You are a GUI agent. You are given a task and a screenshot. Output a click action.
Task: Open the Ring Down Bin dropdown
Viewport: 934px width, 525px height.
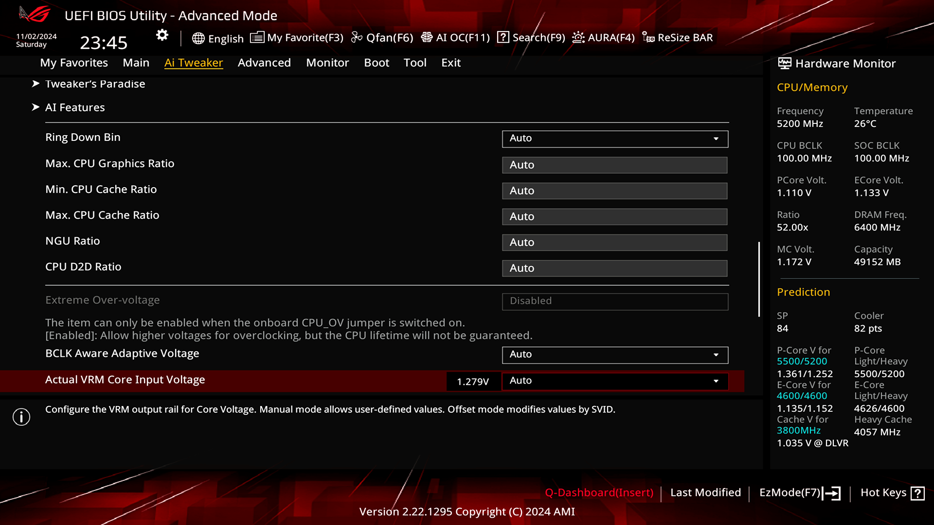coord(615,139)
